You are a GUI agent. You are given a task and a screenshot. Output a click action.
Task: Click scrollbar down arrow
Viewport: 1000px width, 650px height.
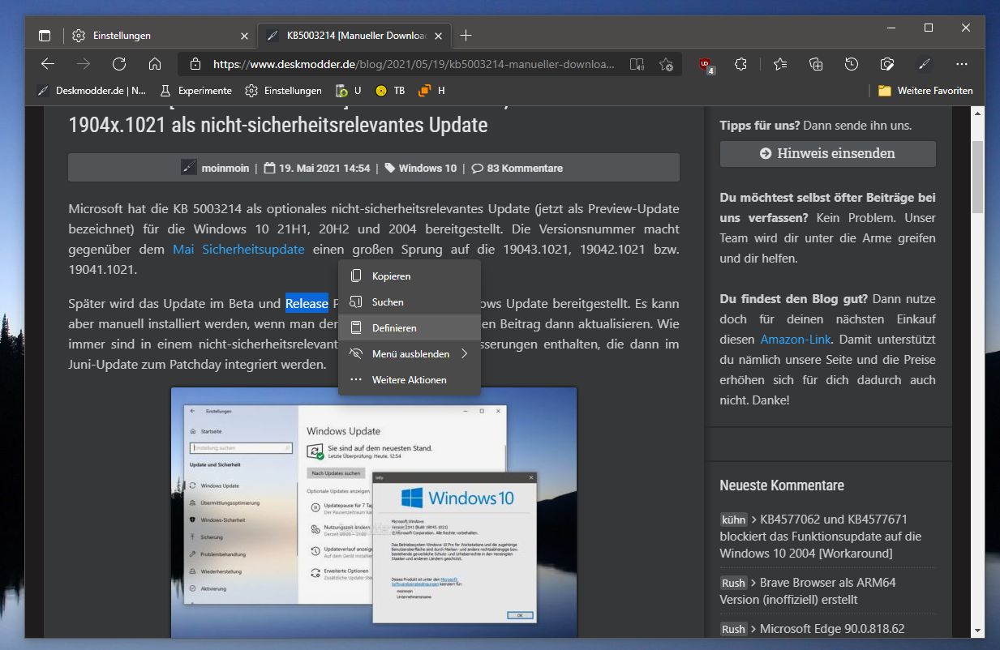tap(978, 631)
